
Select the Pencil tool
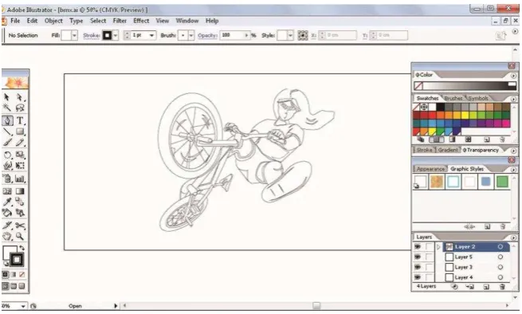point(20,143)
